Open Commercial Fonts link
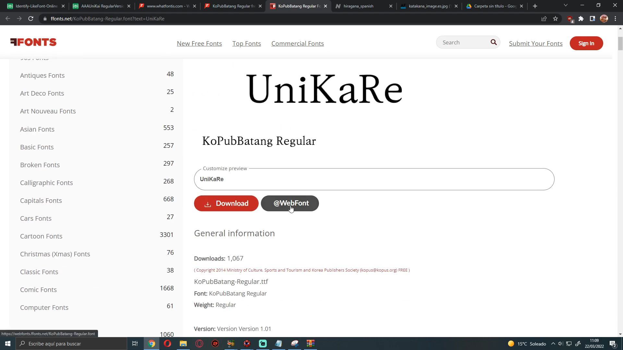Viewport: 623px width, 350px height. coord(298,43)
